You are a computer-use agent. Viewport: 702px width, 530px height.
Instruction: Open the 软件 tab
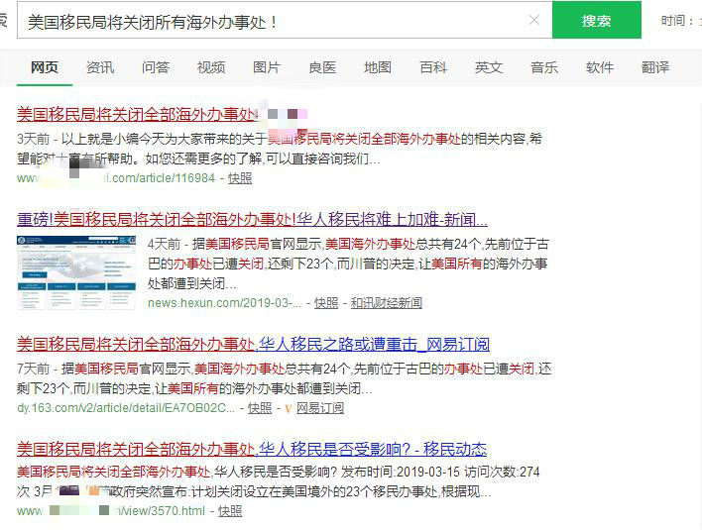(x=600, y=67)
